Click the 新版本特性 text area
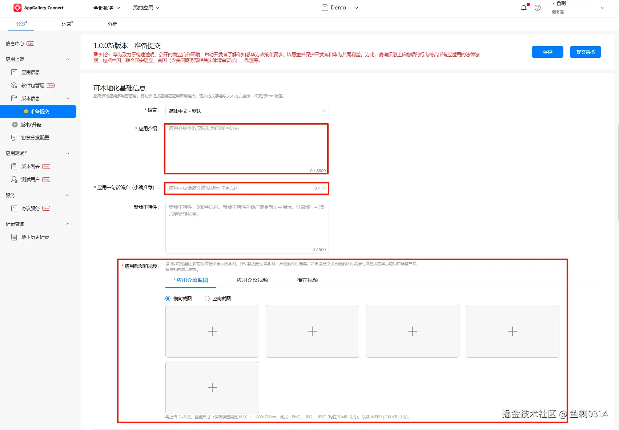619x430 pixels. (x=247, y=228)
